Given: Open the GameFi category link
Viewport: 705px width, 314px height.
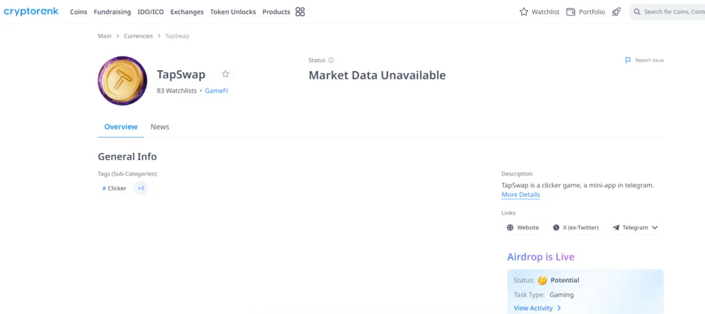Looking at the screenshot, I should coord(216,90).
